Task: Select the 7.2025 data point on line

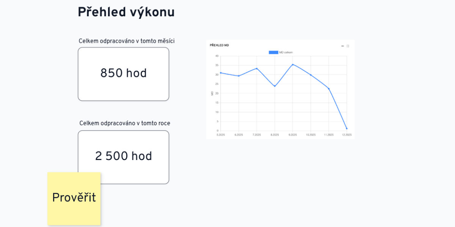Action: (257, 68)
